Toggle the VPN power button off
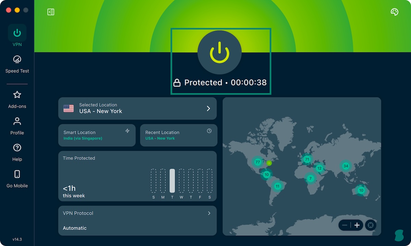 [220, 53]
